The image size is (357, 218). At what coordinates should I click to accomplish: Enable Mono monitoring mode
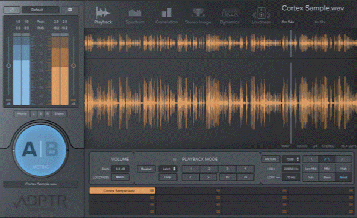point(22,113)
